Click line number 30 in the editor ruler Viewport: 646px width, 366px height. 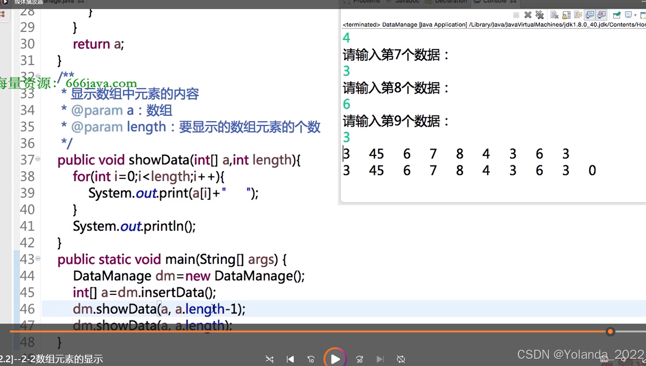tap(27, 44)
